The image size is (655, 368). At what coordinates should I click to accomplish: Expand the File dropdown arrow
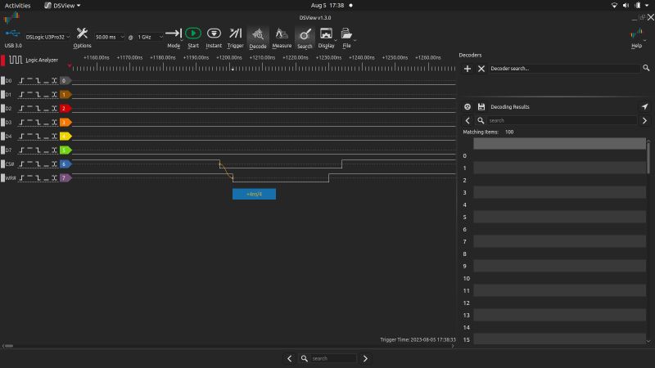tap(355, 41)
